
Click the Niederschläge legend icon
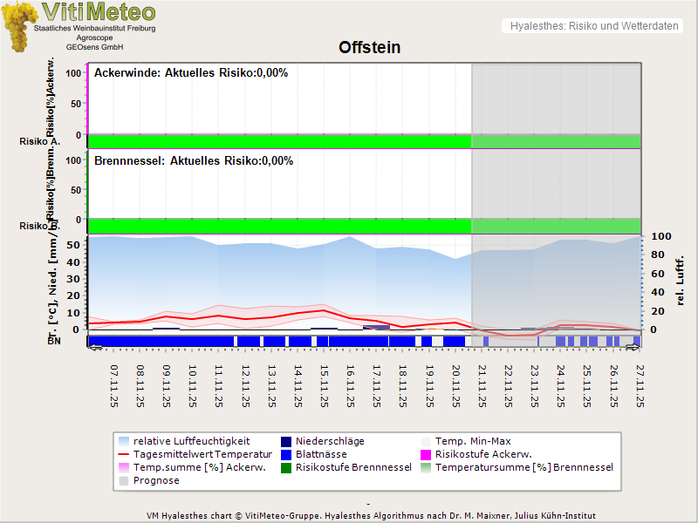[287, 441]
